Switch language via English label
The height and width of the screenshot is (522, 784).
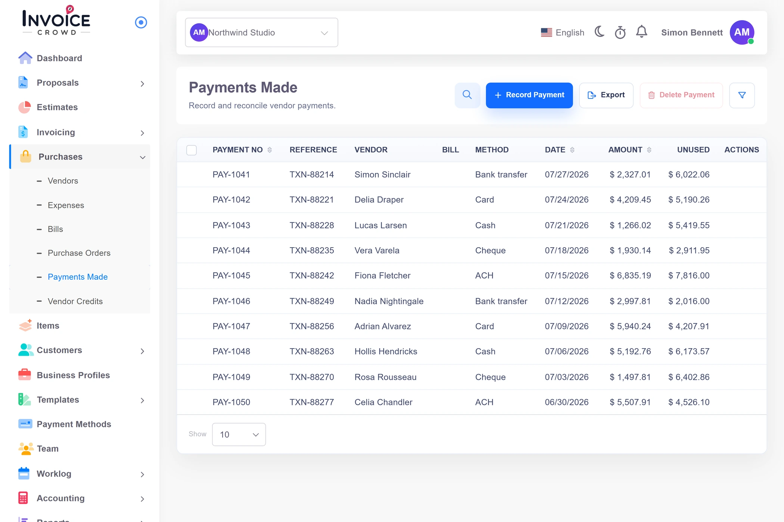pos(570,32)
